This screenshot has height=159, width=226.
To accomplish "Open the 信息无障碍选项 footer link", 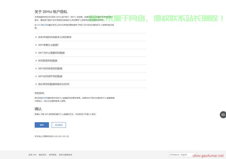I will pyautogui.click(x=66, y=155).
